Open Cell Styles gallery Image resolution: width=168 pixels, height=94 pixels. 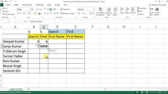pos(115,11)
